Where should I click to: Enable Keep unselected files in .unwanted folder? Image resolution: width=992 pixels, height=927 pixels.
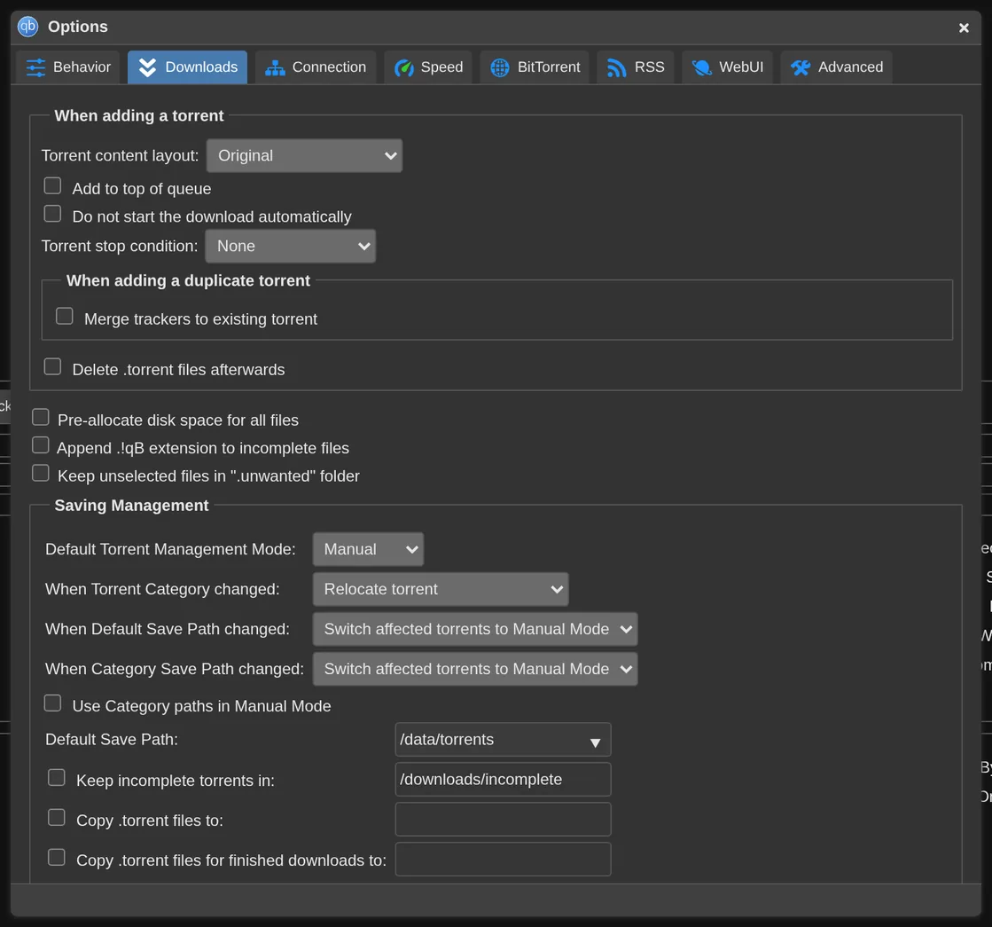41,473
